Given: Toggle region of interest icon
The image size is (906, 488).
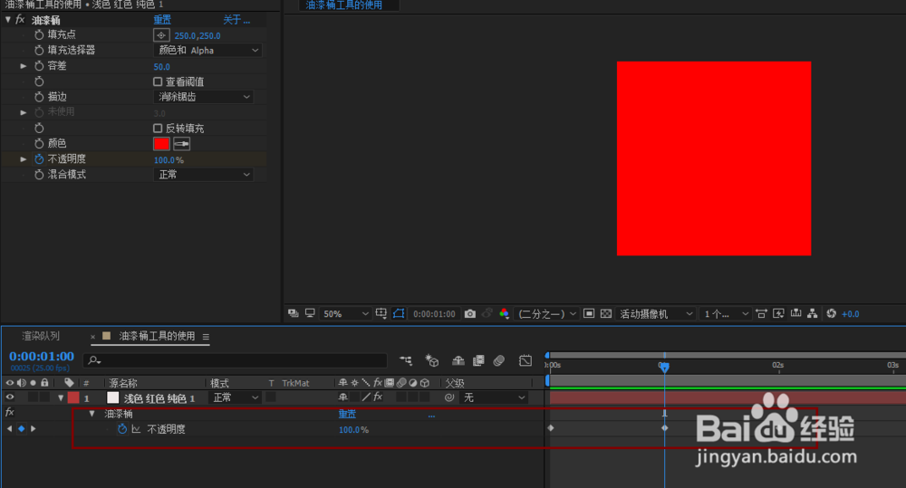Looking at the screenshot, I should click(x=589, y=313).
